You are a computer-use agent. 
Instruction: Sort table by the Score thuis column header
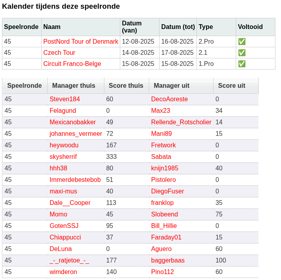tap(126, 85)
